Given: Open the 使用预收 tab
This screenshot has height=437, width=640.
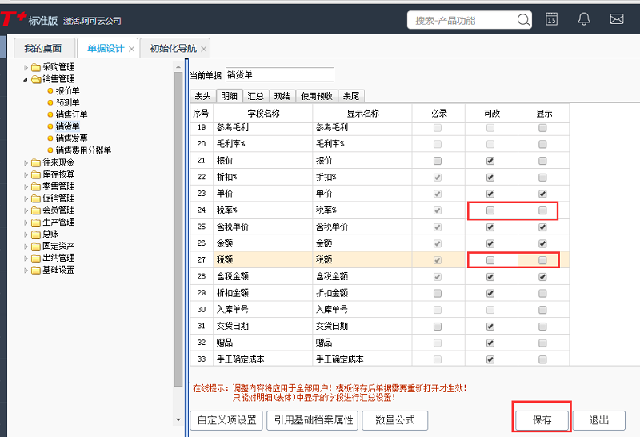Looking at the screenshot, I should (x=317, y=96).
